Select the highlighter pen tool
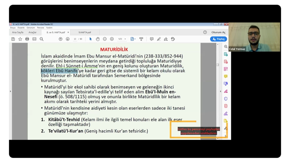The image size is (290, 163). [159, 39]
